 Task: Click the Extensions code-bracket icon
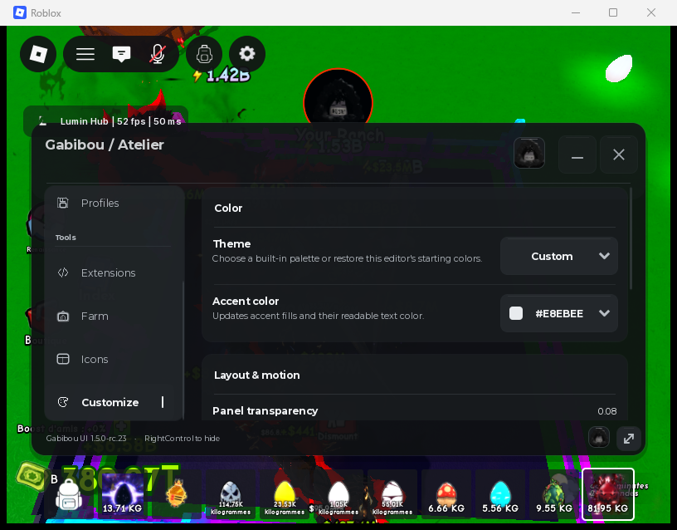[63, 272]
